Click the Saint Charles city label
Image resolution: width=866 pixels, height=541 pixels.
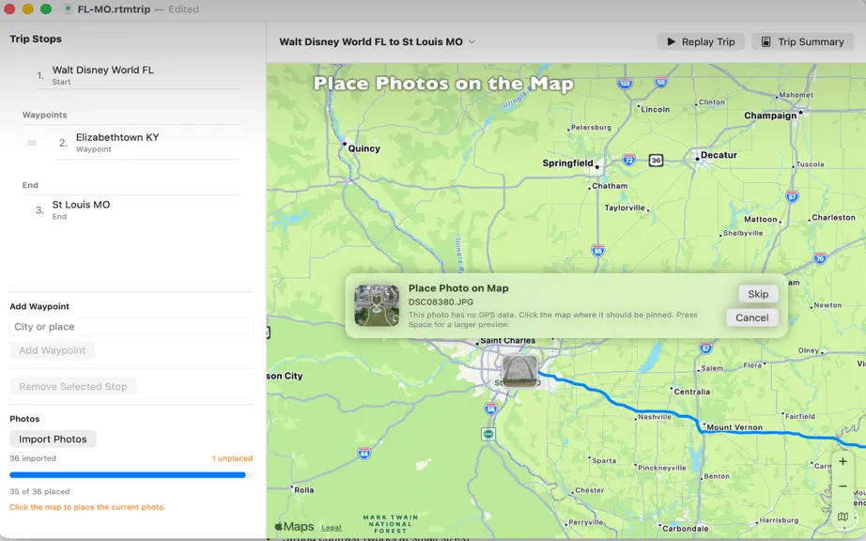click(507, 341)
